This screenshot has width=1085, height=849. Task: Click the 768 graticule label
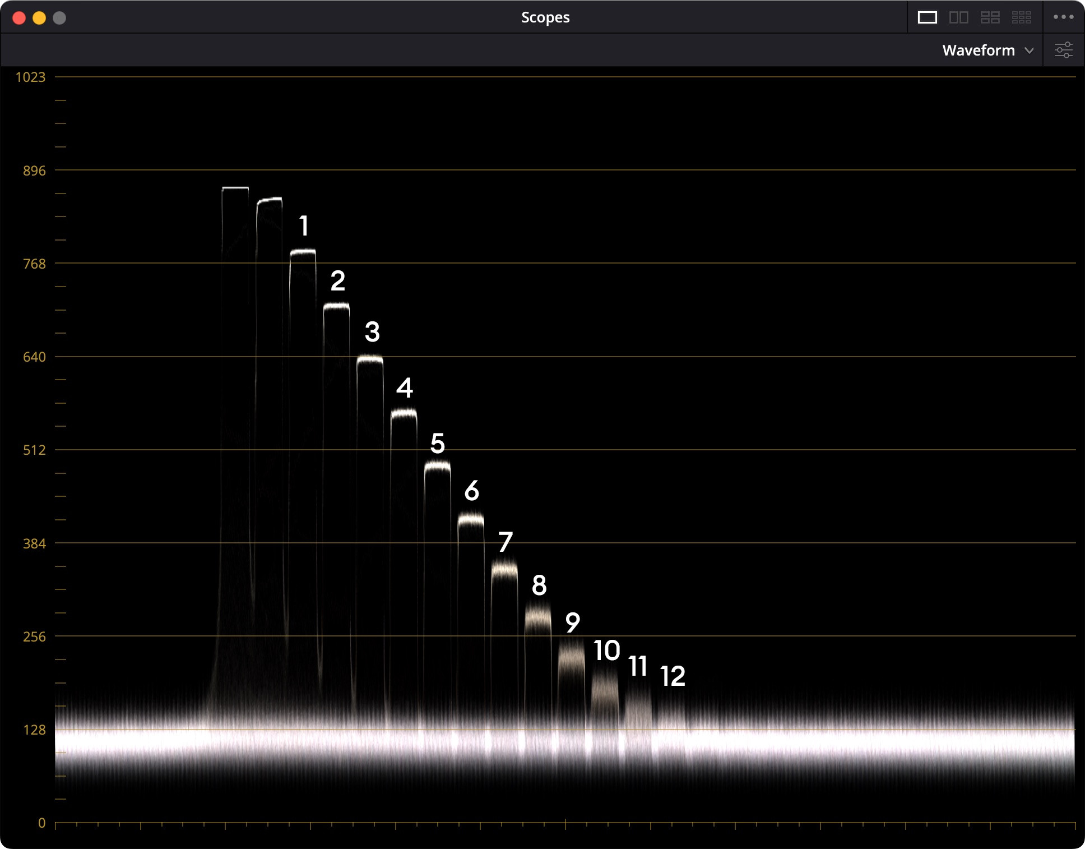34,264
